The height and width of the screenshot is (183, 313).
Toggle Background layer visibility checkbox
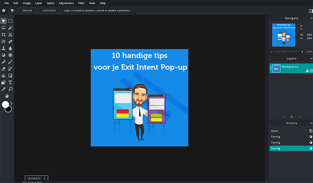311,71
